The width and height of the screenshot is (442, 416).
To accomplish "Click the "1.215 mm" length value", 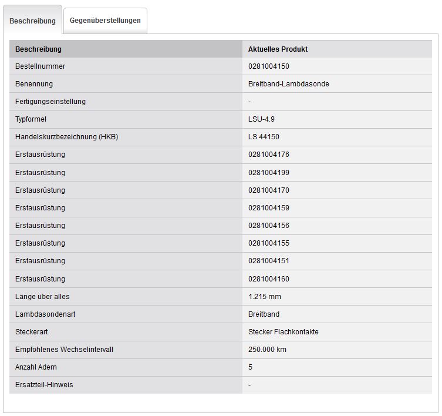I will (264, 297).
